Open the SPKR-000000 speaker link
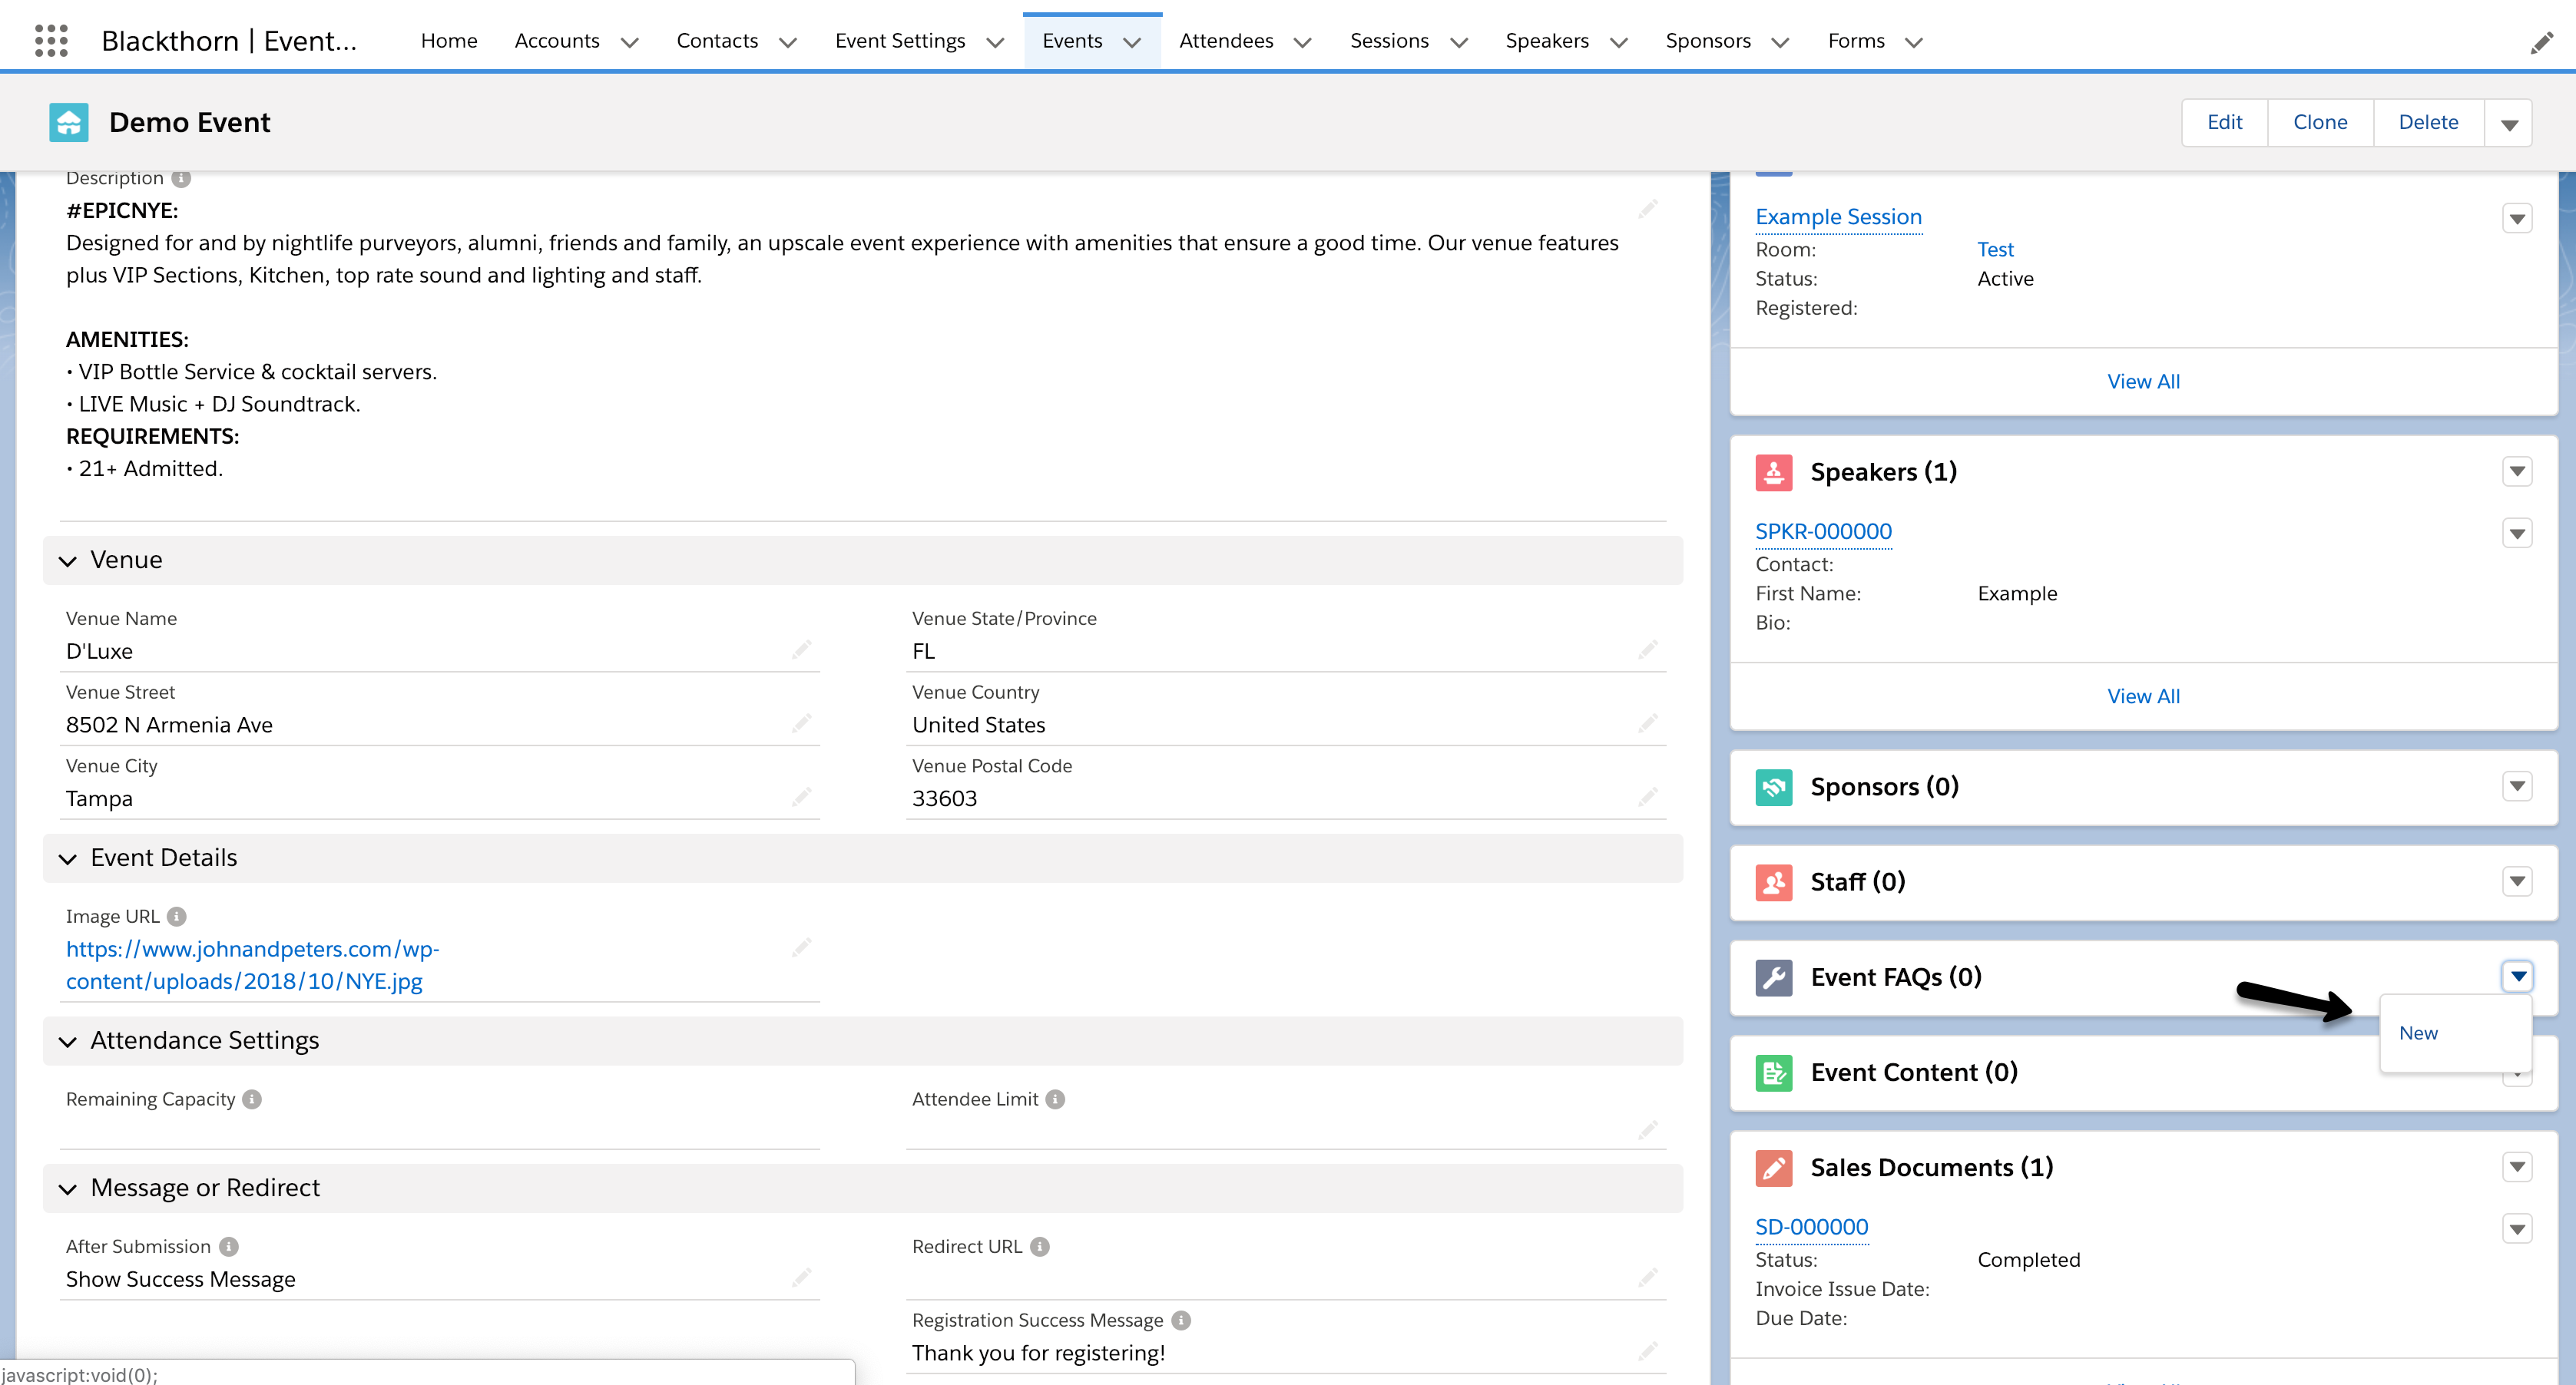This screenshot has width=2576, height=1385. point(1823,531)
